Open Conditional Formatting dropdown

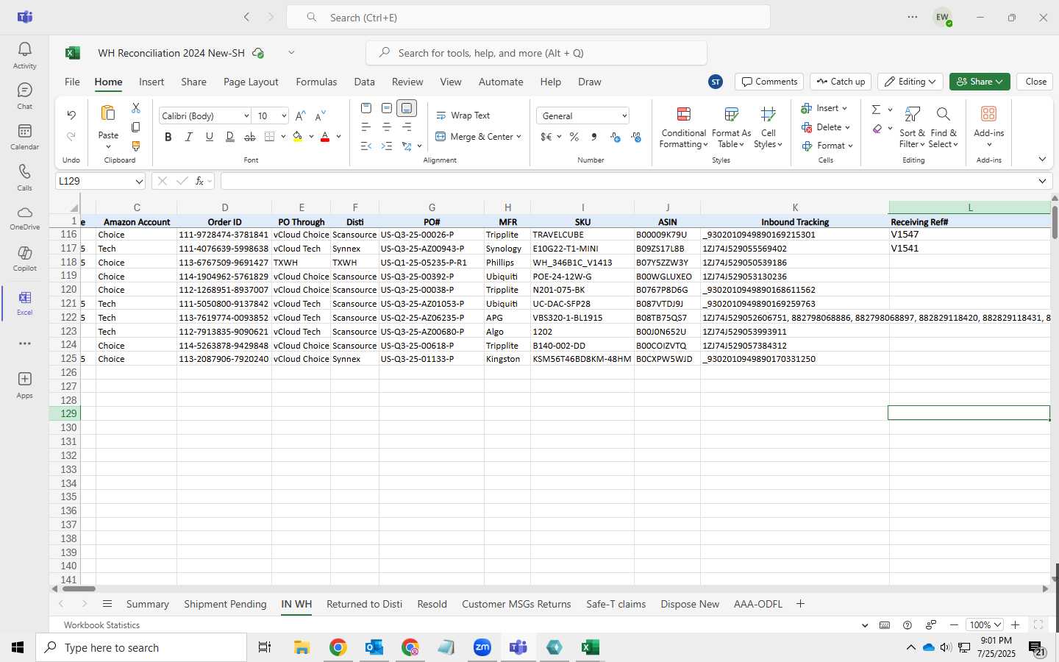tap(684, 127)
